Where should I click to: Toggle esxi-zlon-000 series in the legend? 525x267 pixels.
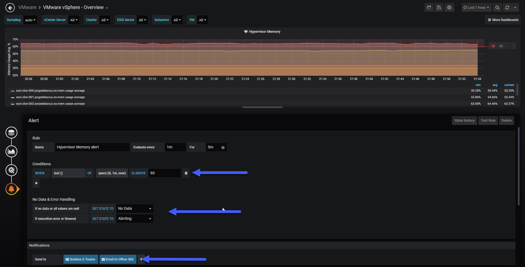coord(50,91)
